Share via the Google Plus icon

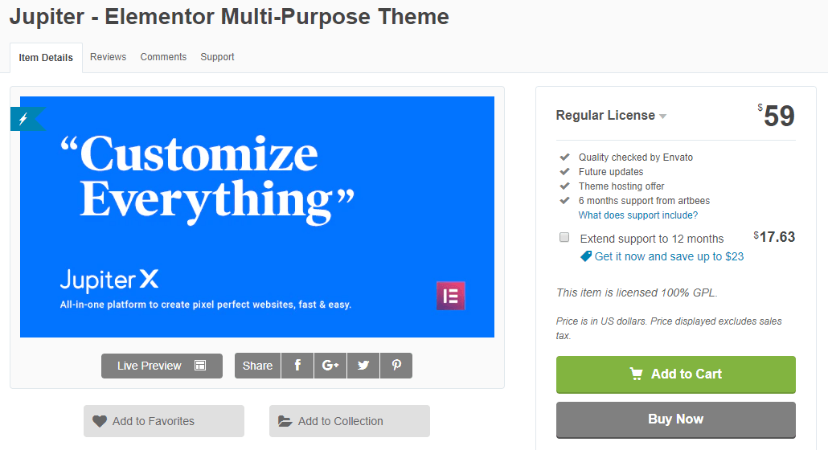click(x=330, y=366)
